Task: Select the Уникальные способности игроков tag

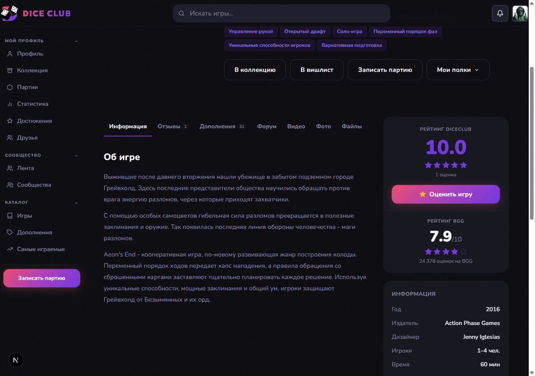Action: pos(269,45)
